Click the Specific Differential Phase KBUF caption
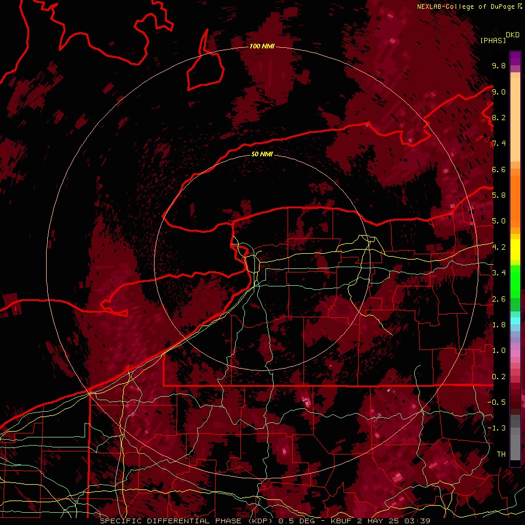This screenshot has height=525, width=525. click(x=265, y=521)
